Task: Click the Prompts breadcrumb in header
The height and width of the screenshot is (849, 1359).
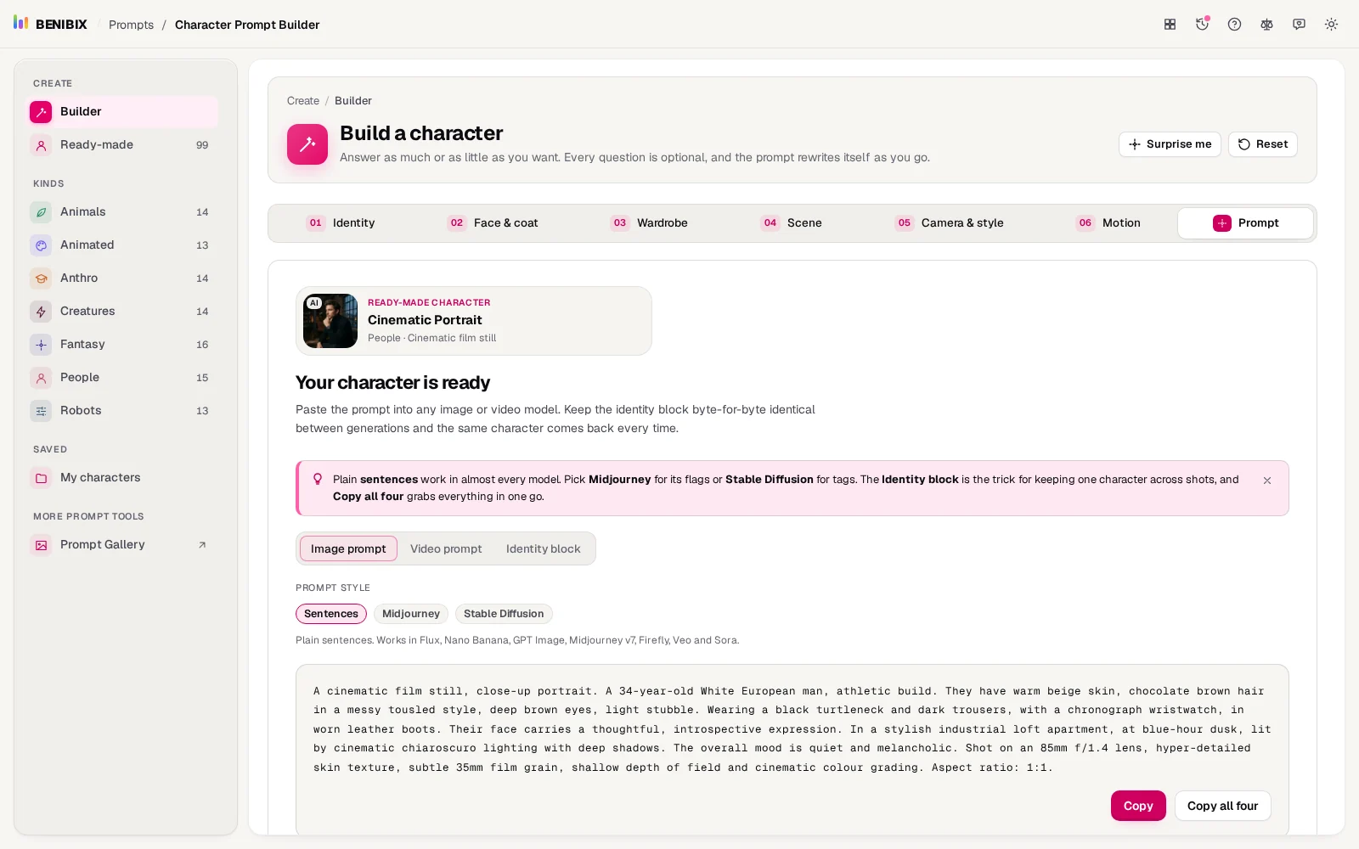Action: [132, 25]
